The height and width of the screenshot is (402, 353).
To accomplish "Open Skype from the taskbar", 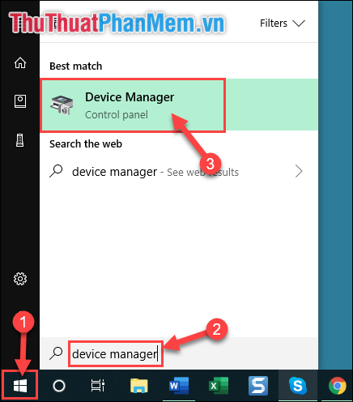I will click(x=298, y=386).
